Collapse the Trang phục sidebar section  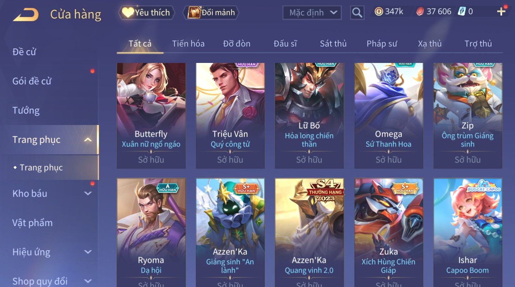pos(88,140)
